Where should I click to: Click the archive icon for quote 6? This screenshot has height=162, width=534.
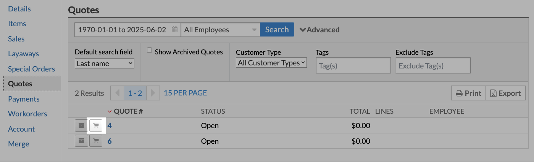pyautogui.click(x=81, y=141)
